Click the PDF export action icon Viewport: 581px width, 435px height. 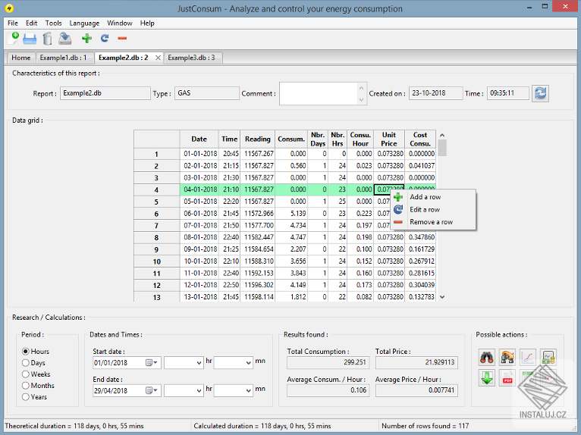pos(507,377)
